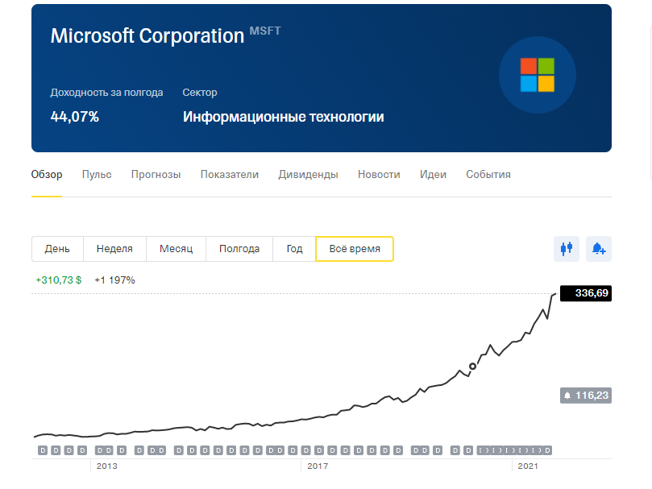652x489 pixels.
Task: Go to the Новости tab
Action: pos(379,175)
